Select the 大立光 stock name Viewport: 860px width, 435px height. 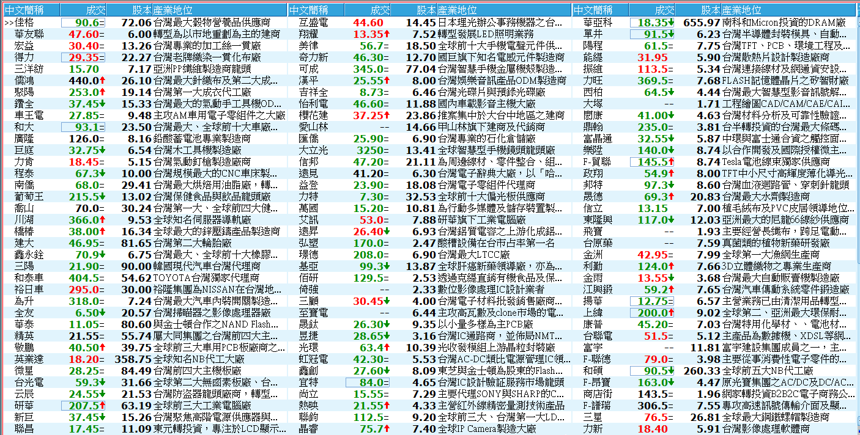314,150
